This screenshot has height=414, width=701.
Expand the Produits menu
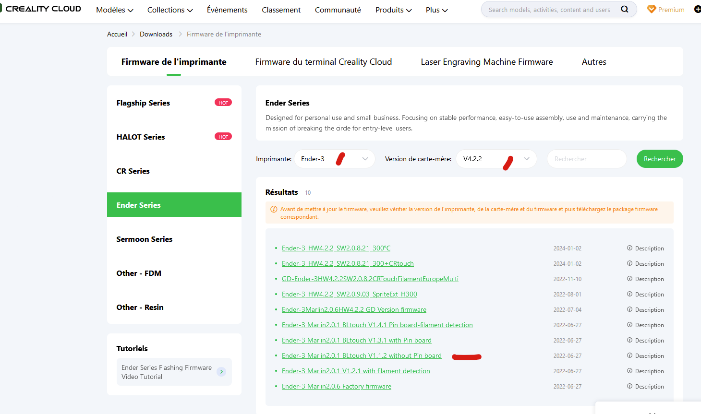pos(394,10)
